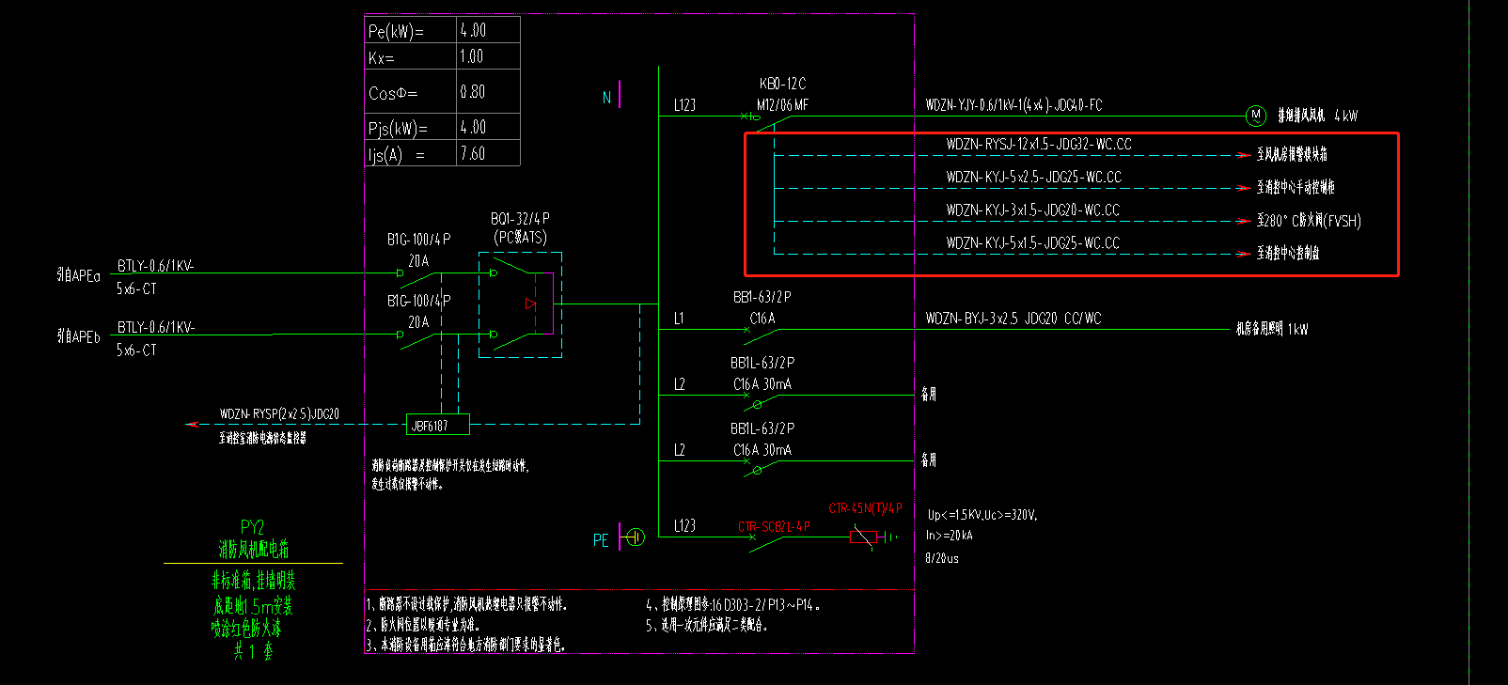Click note 4 referencing 16D303-2/P13~P14
Viewport: 1508px width, 685px height.
pos(733,605)
